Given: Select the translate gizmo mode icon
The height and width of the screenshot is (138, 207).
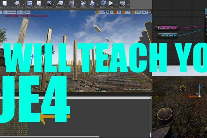Looking at the screenshot, I should [97, 12].
